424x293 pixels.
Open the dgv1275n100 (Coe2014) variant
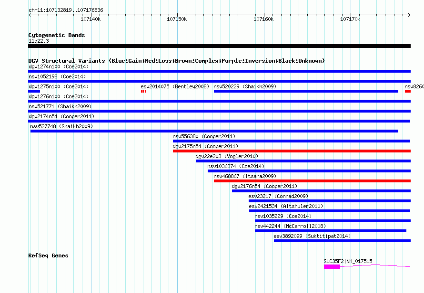59,86
